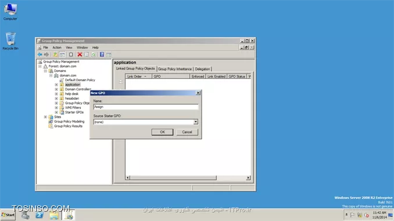Click the Forward arrow in the toolbar
The image size is (394, 221).
(x=46, y=55)
